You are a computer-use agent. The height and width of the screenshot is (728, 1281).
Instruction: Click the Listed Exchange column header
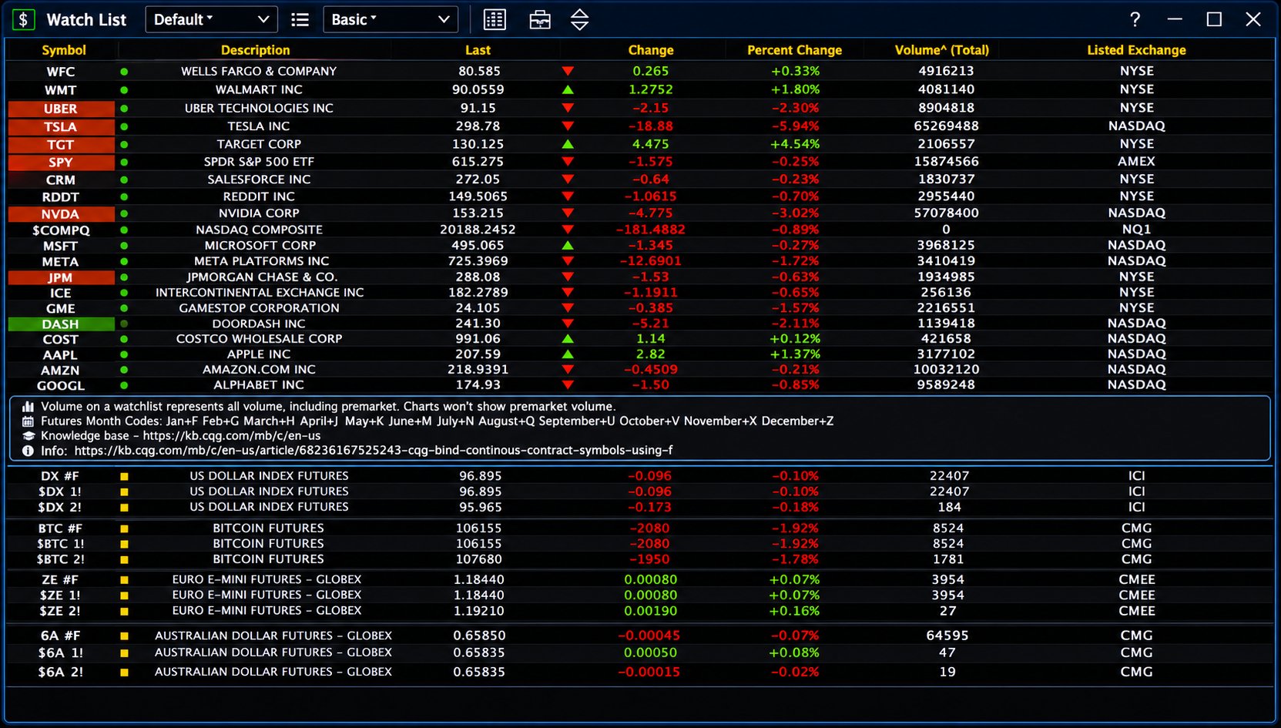[x=1136, y=50]
